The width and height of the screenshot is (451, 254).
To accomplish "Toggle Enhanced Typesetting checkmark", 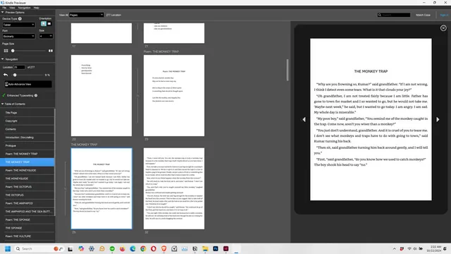I will pyautogui.click(x=4, y=95).
